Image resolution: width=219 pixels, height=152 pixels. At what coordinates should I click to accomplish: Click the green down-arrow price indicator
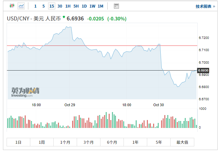[x=64, y=17]
